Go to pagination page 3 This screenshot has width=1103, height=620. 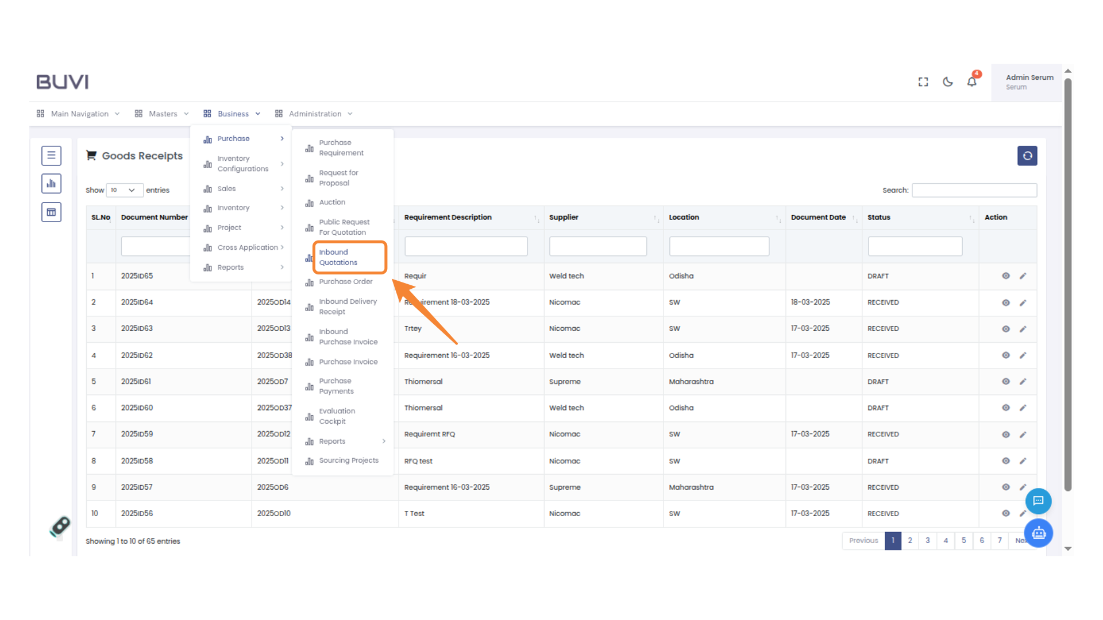pyautogui.click(x=928, y=540)
